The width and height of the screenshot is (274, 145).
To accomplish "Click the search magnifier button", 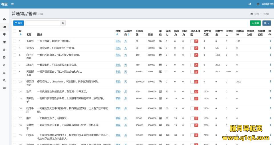I will coord(63,23).
